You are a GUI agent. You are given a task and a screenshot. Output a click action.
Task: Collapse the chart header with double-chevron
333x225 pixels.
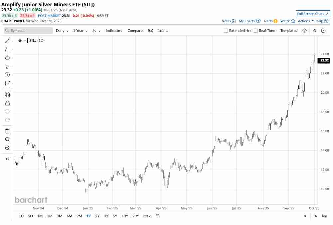pyautogui.click(x=315, y=31)
